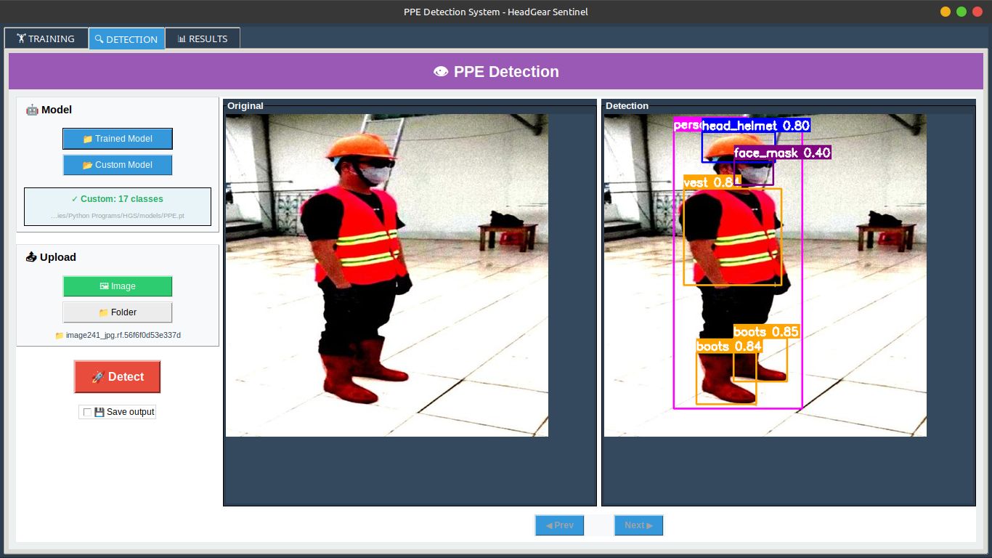
Task: Click the boots 0.85 detection label
Action: pos(766,332)
